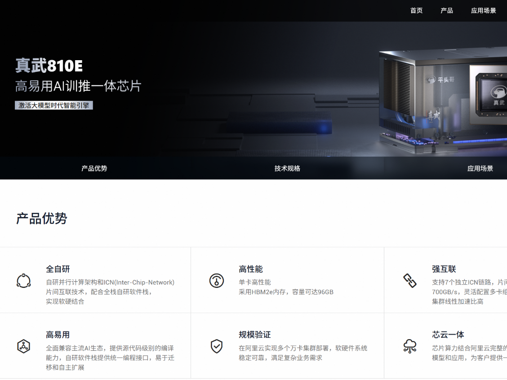The image size is (507, 380).
Task: Go to 首页 in top navigation
Action: point(416,11)
